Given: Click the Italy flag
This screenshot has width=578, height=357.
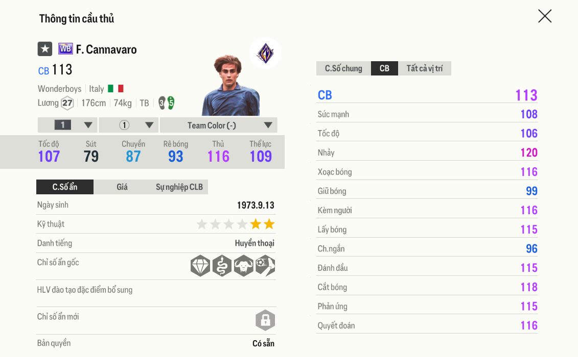Looking at the screenshot, I should [x=115, y=89].
